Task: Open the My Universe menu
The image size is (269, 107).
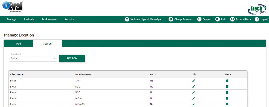Action: 49,19
